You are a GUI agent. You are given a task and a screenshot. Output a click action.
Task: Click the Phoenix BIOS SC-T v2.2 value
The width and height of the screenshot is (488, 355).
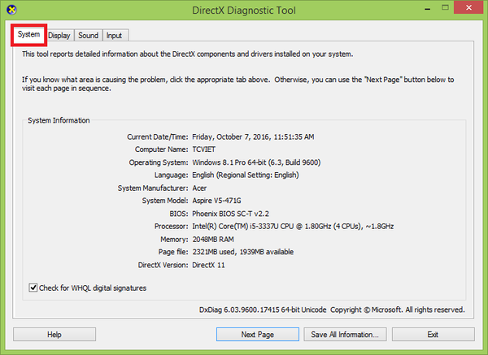coord(231,214)
